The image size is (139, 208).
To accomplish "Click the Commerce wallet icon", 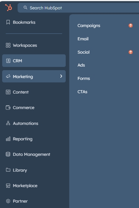I will point(8,108).
